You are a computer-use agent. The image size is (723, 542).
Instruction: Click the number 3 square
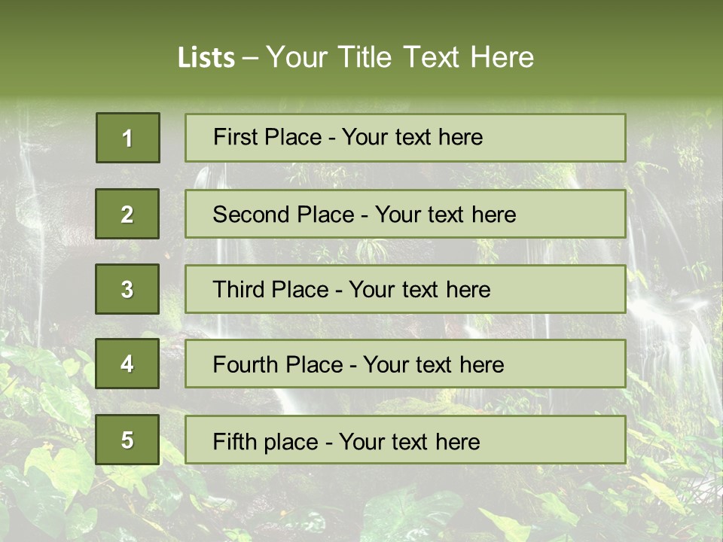click(x=127, y=289)
